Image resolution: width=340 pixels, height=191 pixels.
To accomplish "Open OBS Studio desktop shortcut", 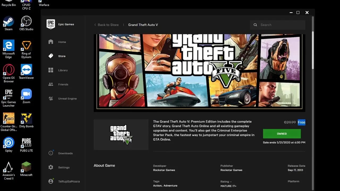I will (x=26, y=23).
